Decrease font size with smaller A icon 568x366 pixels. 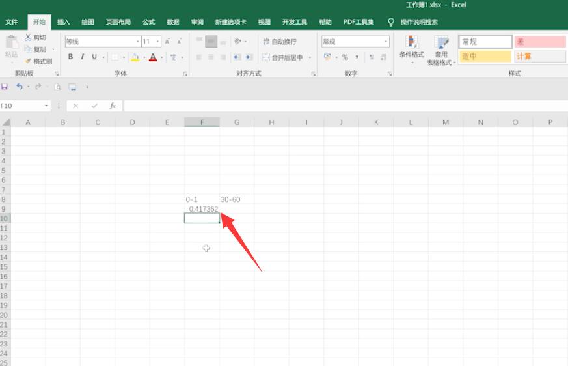pyautogui.click(x=179, y=41)
